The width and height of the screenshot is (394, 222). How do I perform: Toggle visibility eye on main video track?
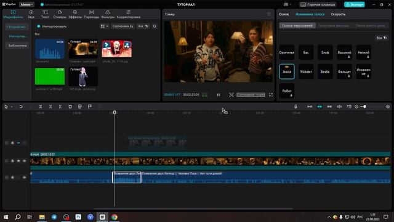[x=18, y=160]
